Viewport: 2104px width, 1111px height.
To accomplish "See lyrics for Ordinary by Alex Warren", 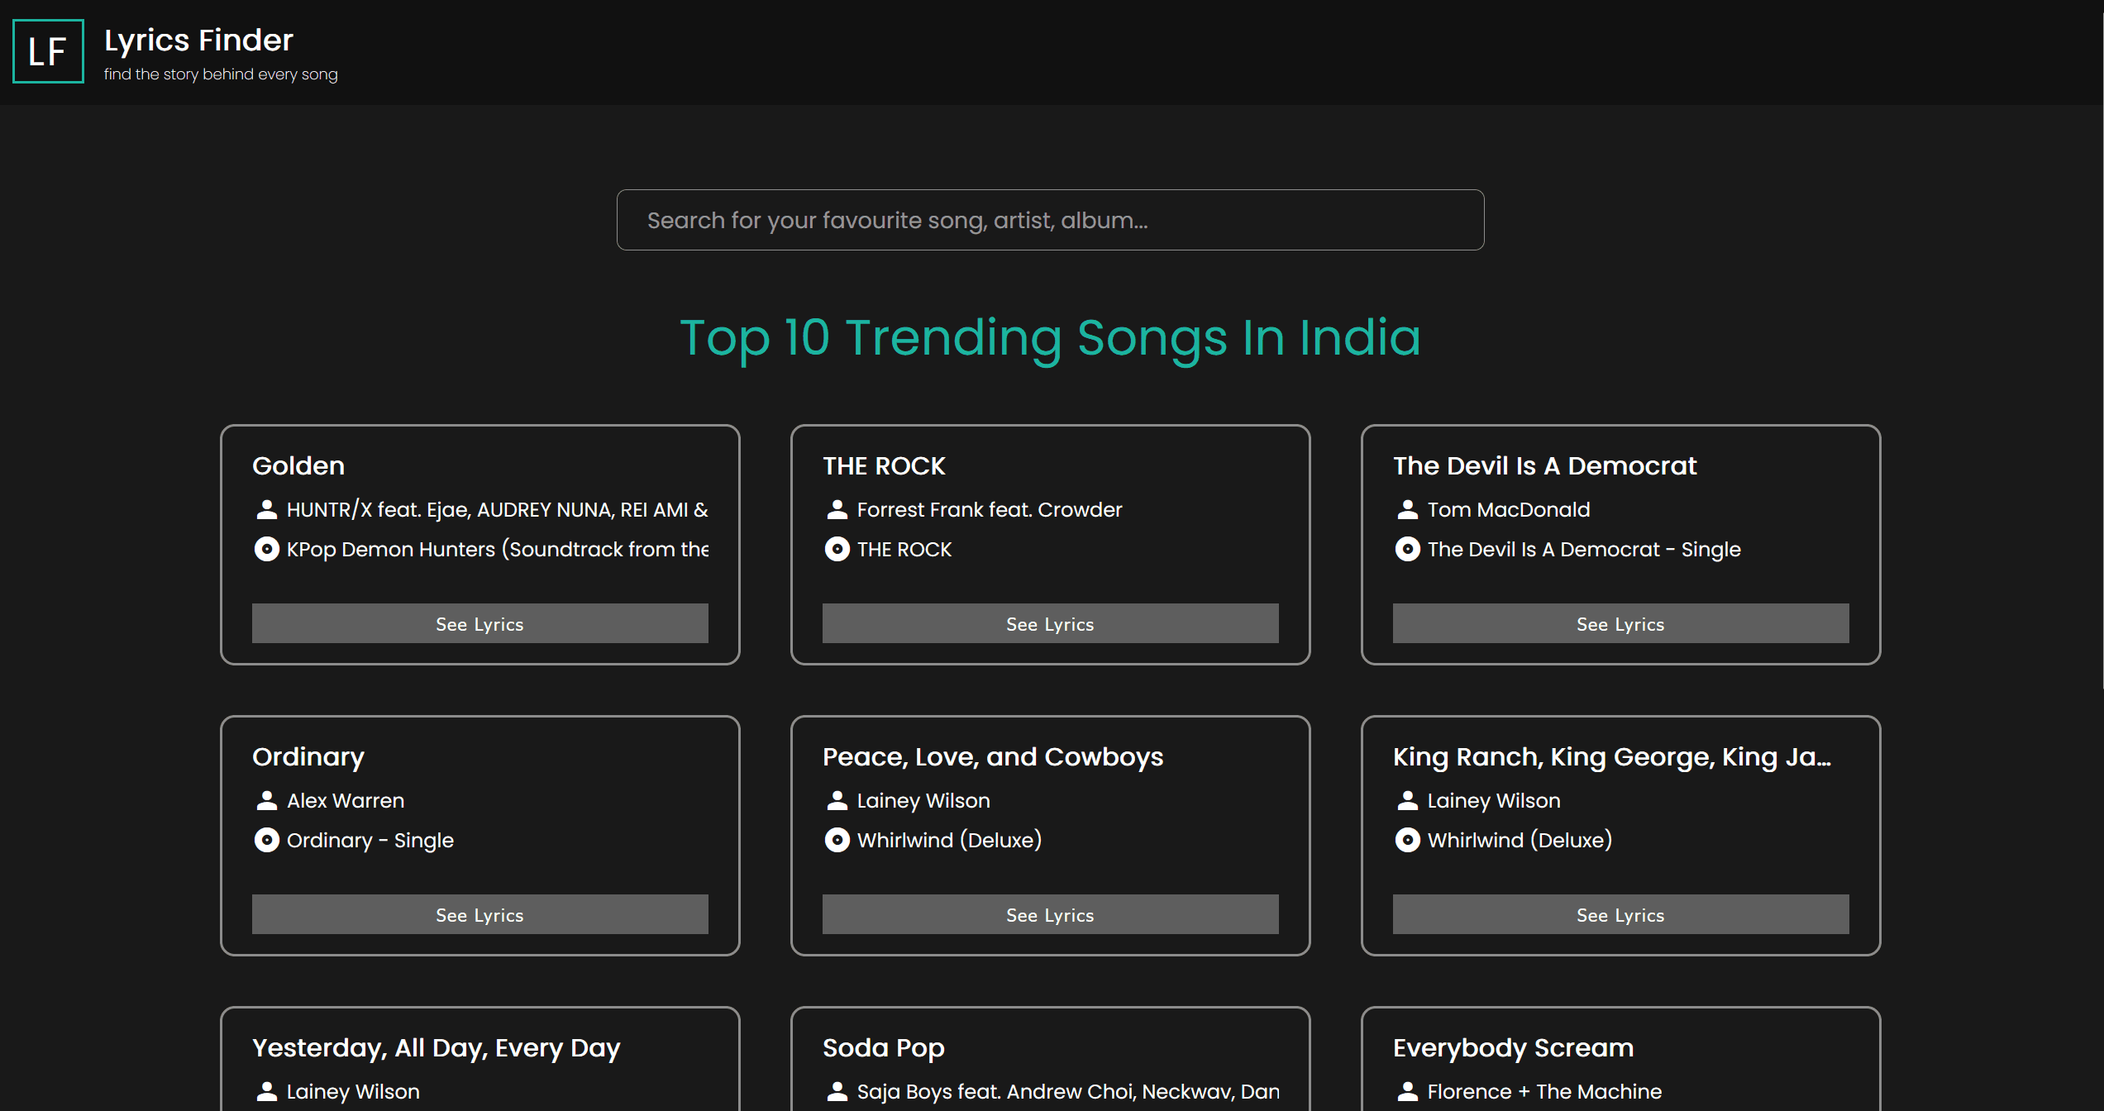I will point(479,914).
